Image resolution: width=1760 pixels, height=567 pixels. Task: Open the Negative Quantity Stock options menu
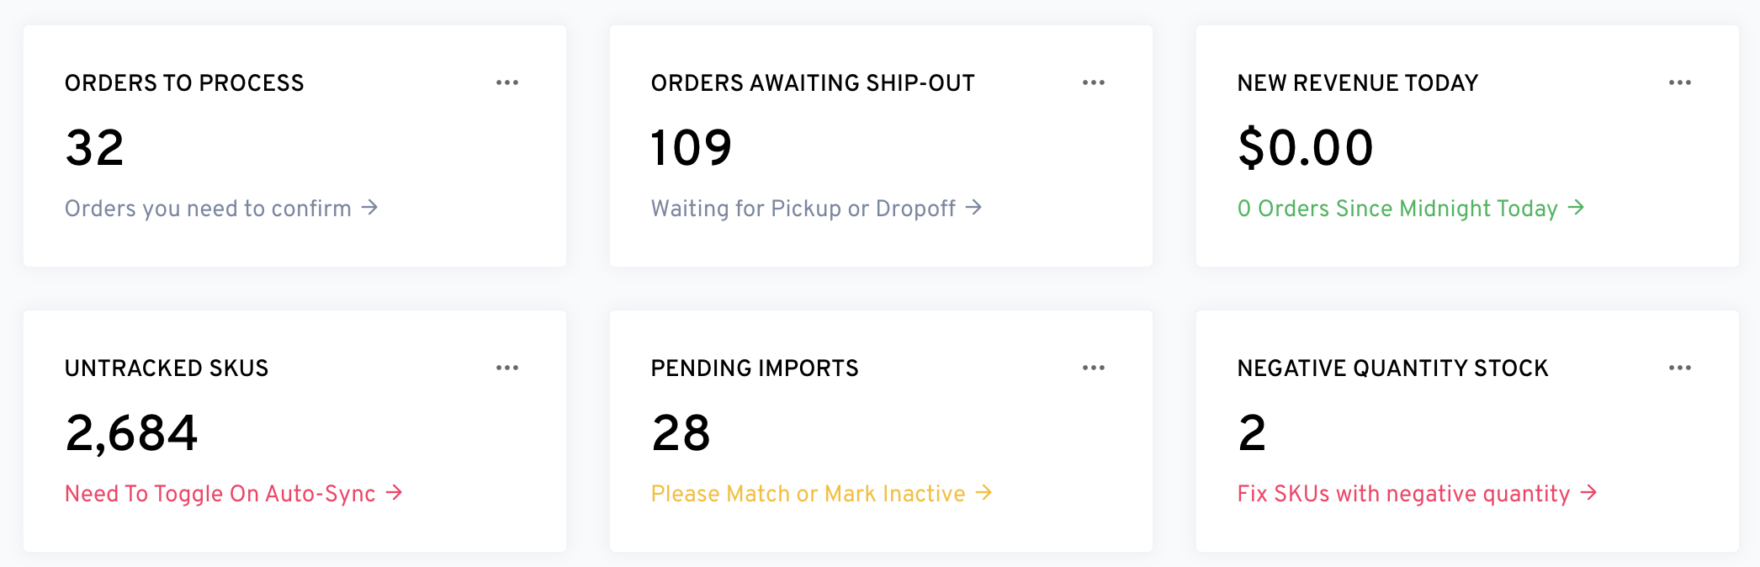click(x=1680, y=368)
